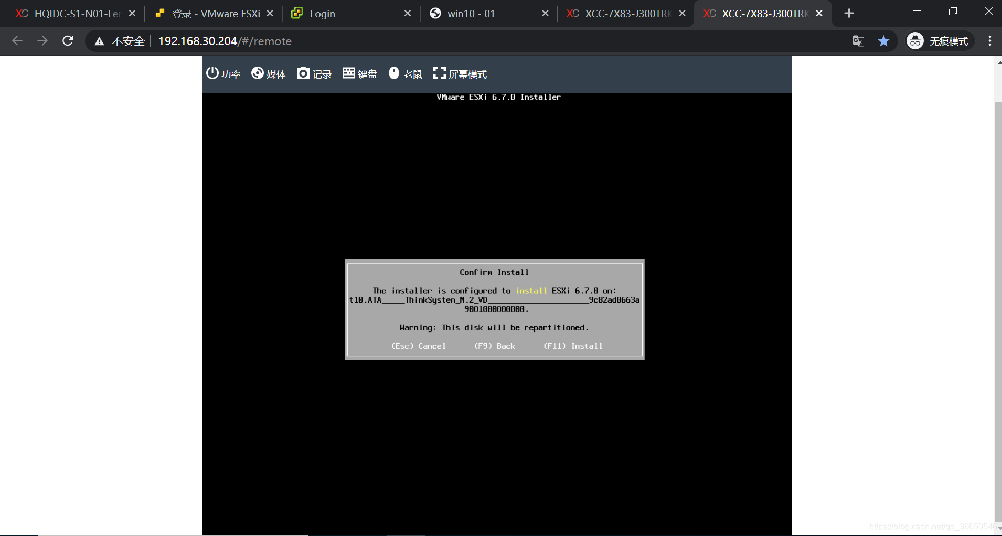
Task: Open a new browser tab
Action: tap(849, 14)
